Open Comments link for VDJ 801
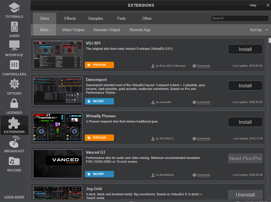The image size is (271, 202). coord(203,66)
